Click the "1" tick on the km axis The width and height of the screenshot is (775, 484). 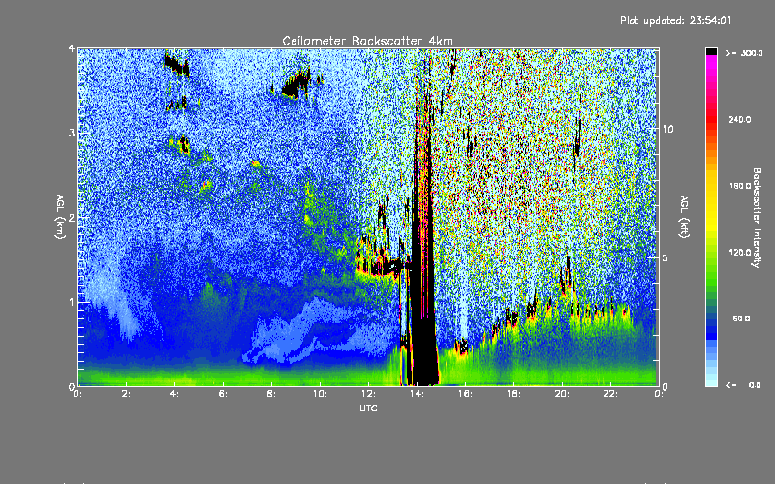(72, 302)
